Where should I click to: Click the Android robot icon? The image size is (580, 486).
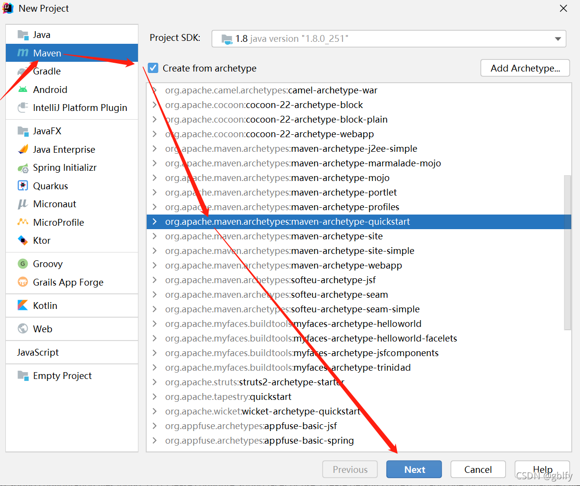(23, 90)
